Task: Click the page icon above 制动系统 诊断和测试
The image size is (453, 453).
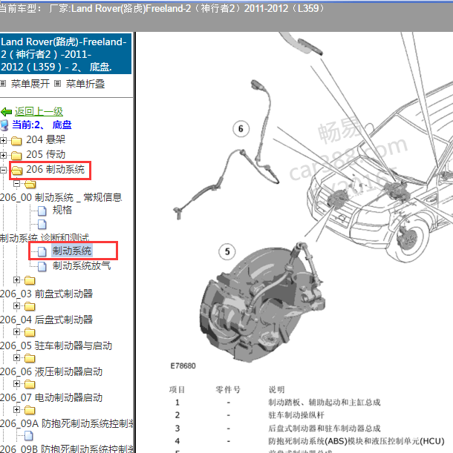Action: pos(42,225)
